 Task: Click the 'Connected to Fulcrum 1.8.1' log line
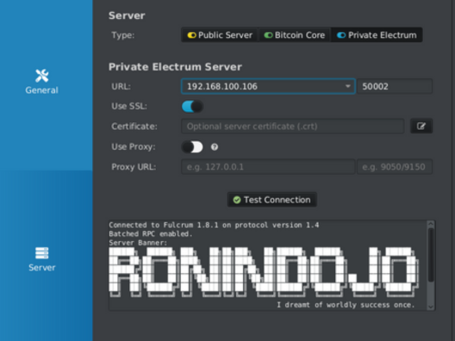214,225
